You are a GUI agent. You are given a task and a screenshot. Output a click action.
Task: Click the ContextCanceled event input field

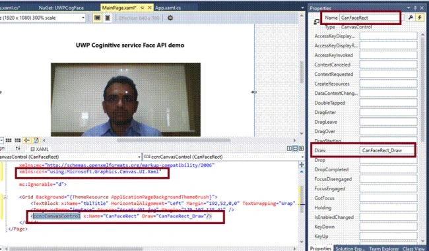click(x=388, y=65)
